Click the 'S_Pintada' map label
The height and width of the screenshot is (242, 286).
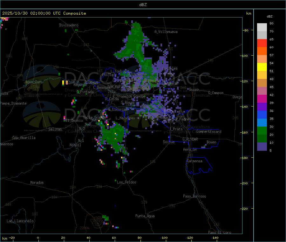tap(85, 92)
